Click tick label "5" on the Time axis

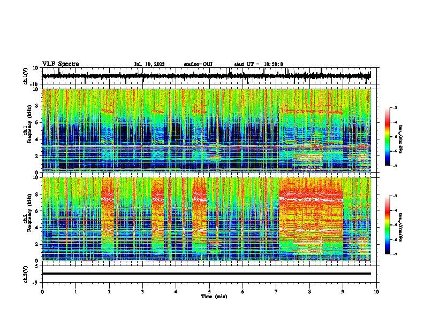click(209, 292)
